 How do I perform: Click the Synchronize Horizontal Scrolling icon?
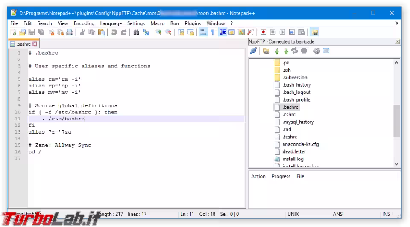click(190, 32)
